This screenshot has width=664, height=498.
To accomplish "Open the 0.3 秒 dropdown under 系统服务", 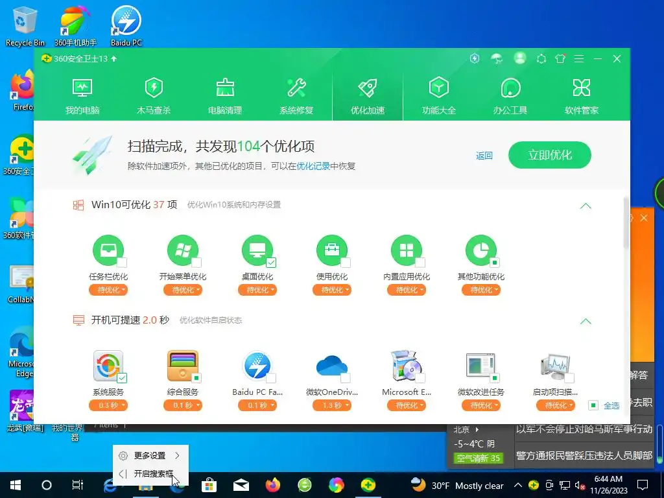I will click(108, 405).
